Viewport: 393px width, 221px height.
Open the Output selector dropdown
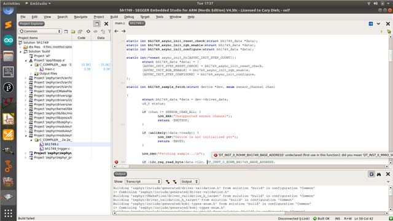tap(190, 182)
